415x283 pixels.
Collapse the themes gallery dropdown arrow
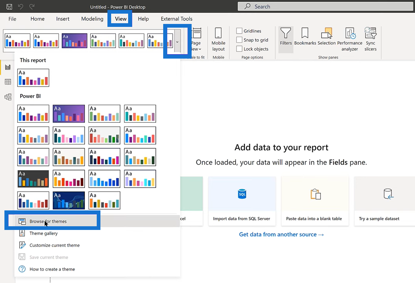click(177, 41)
